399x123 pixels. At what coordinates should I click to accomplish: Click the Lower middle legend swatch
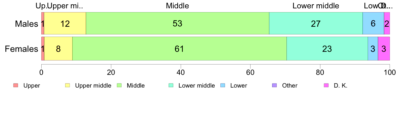(x=171, y=85)
